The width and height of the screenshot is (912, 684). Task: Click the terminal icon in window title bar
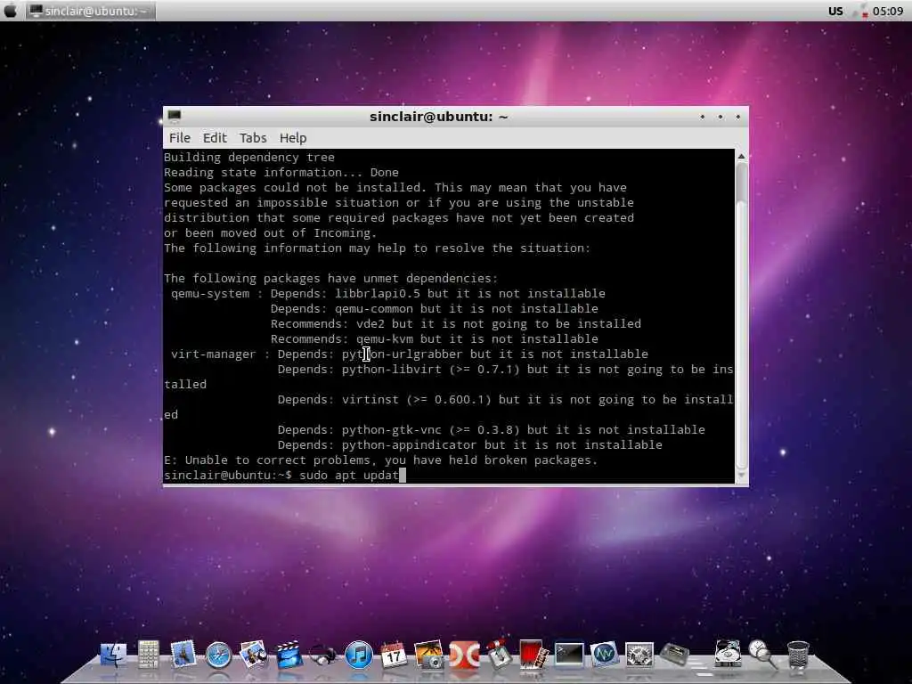(x=175, y=116)
